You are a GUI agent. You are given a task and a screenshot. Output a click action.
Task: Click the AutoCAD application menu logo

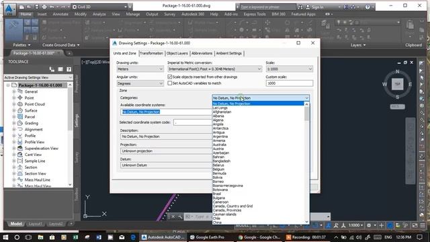10,9
